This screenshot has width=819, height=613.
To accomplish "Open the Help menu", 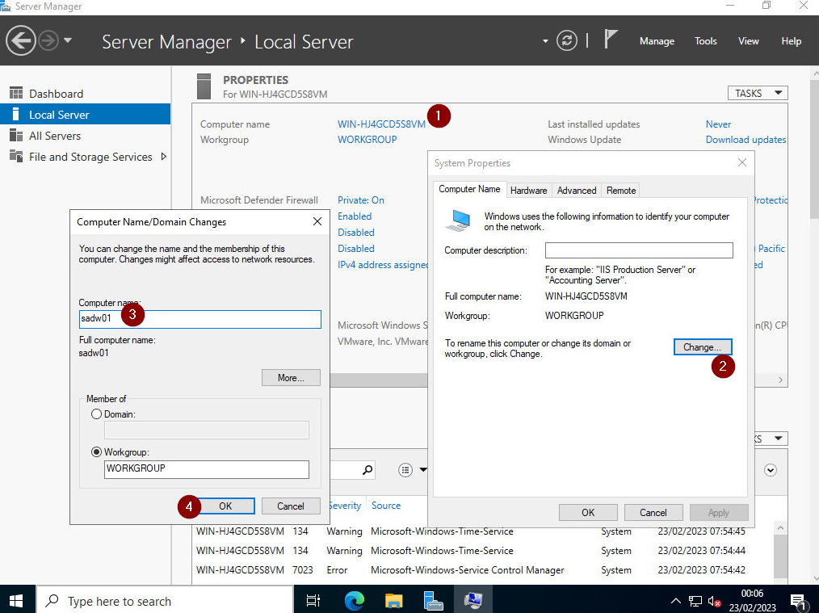I will (791, 41).
